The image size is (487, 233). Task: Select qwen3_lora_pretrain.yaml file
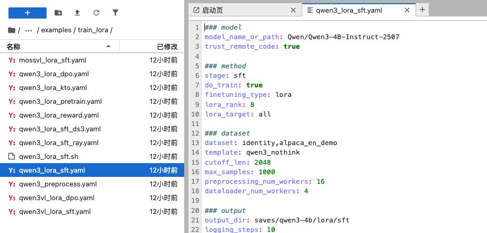[92, 102]
